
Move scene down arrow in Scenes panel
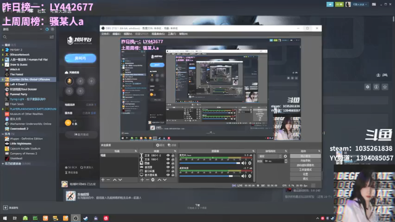click(x=120, y=179)
